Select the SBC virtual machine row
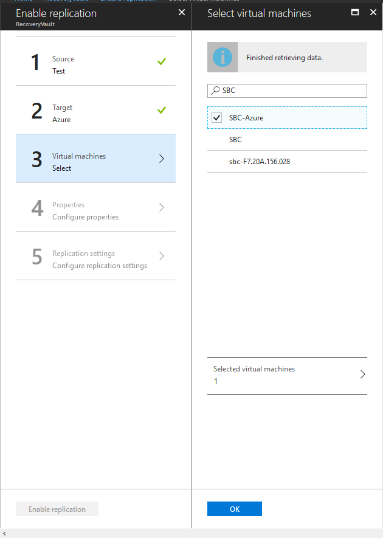This screenshot has width=383, height=538. [x=287, y=140]
